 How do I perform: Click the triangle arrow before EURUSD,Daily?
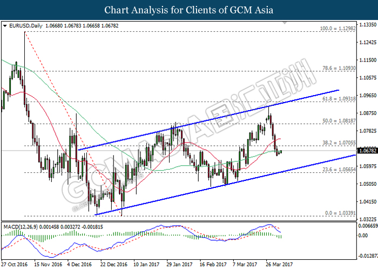coord(5,26)
